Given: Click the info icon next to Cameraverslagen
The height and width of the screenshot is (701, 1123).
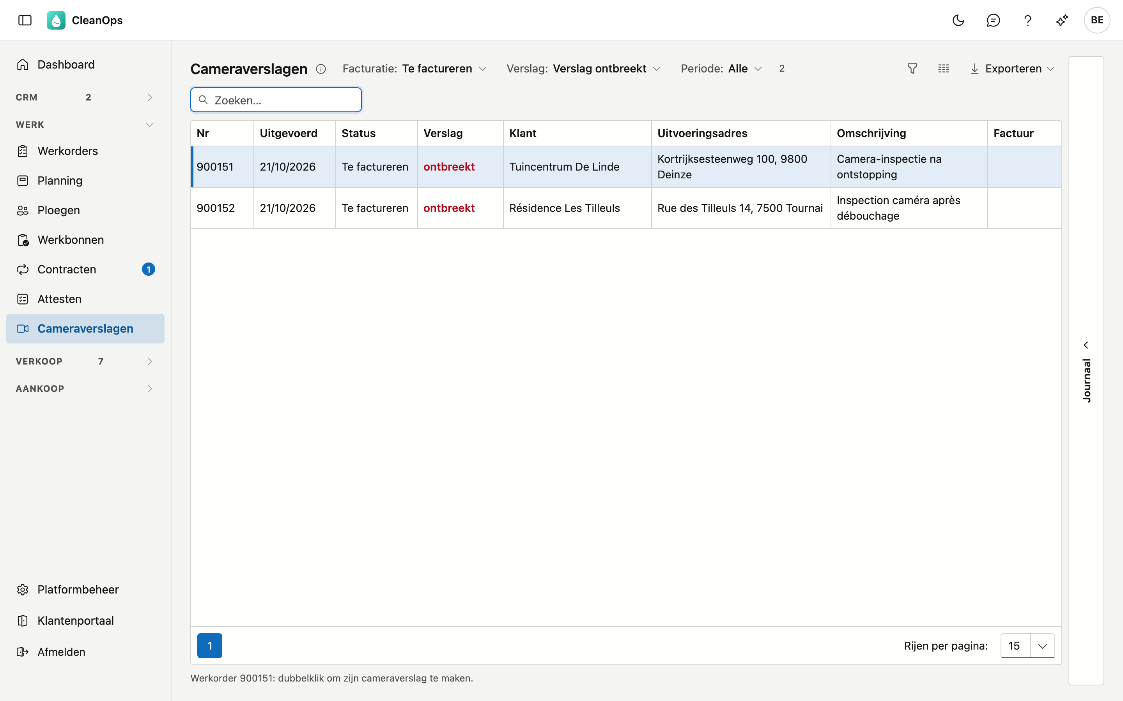Looking at the screenshot, I should (x=321, y=69).
